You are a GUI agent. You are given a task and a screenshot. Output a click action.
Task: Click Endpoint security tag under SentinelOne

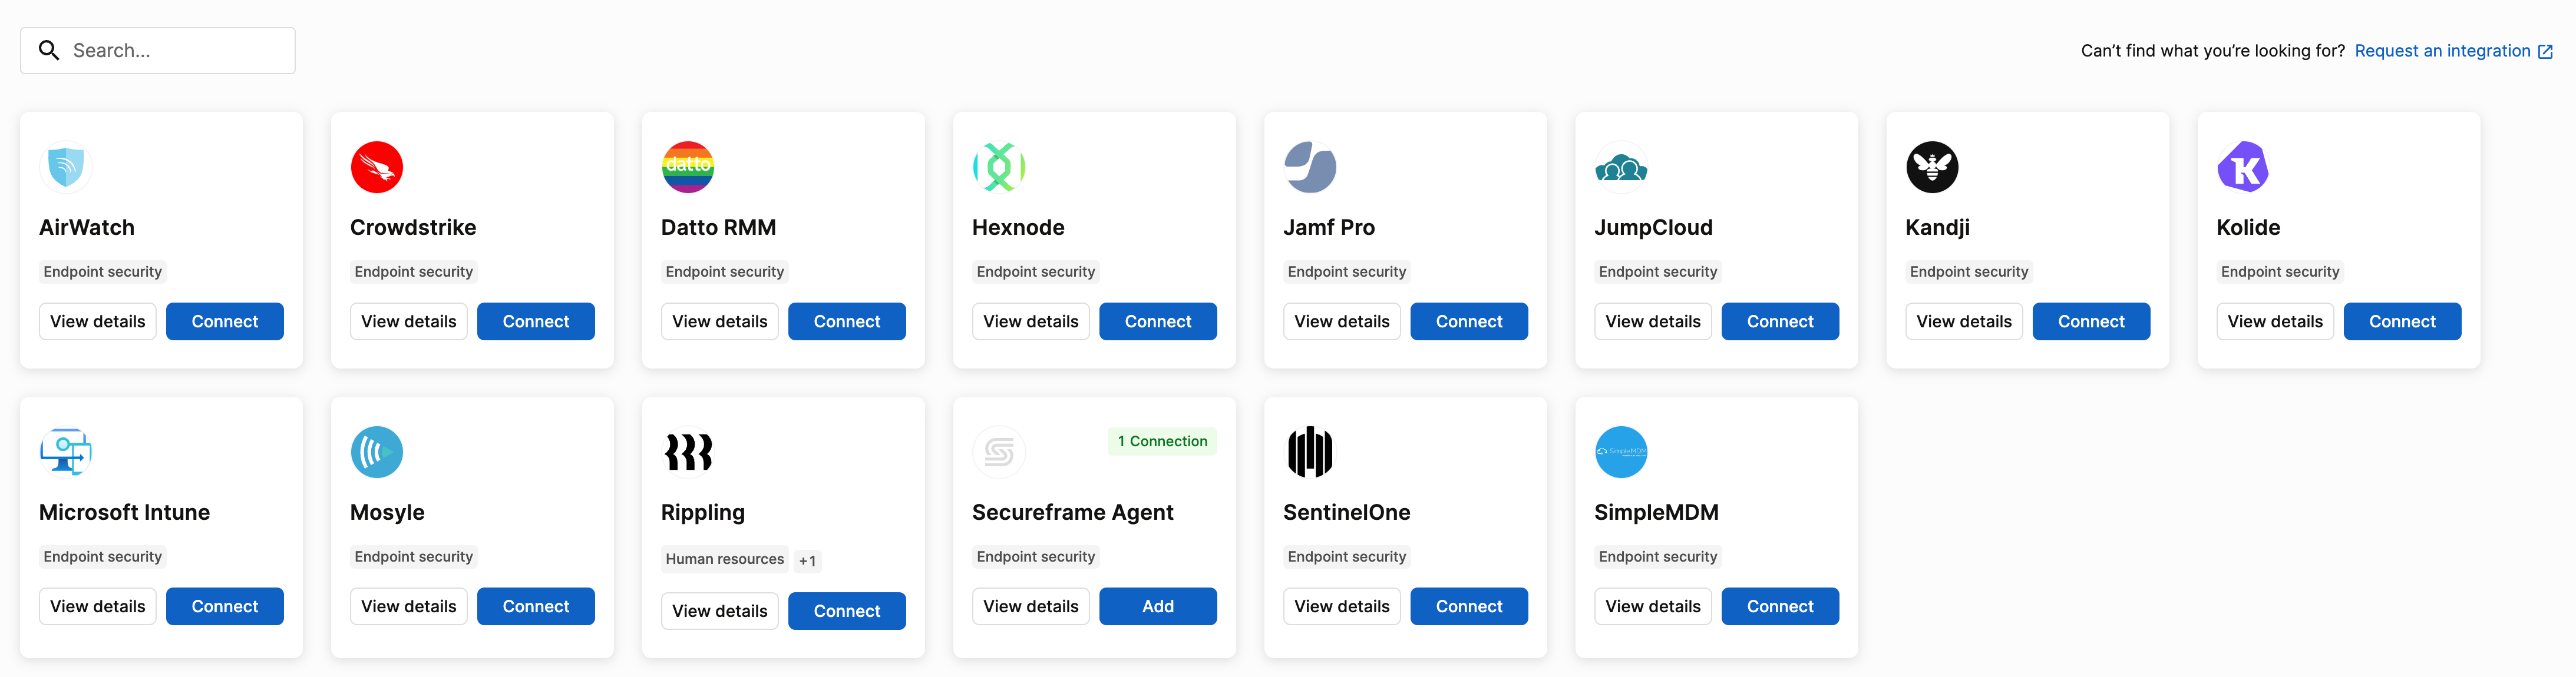coord(1347,556)
